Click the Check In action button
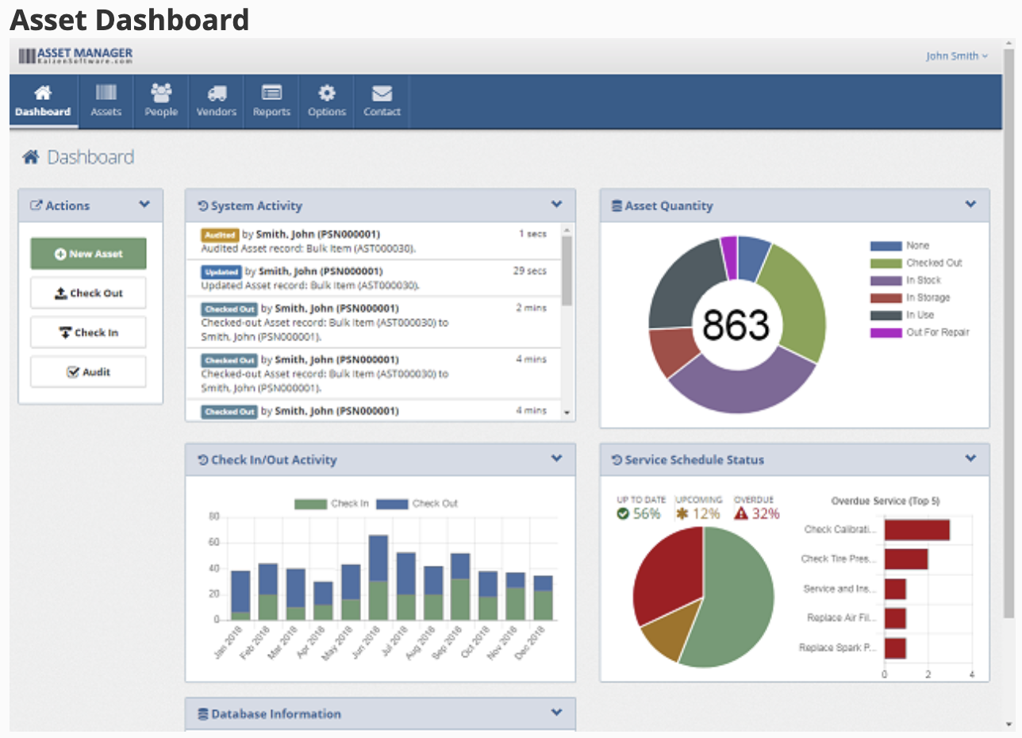 point(89,332)
